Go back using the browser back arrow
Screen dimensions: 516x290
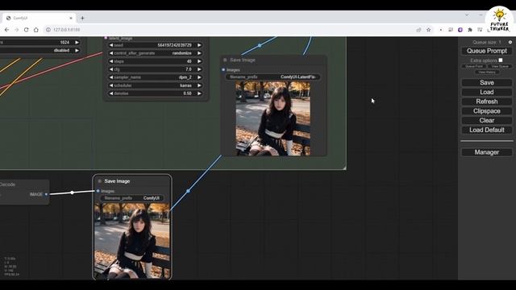point(6,30)
